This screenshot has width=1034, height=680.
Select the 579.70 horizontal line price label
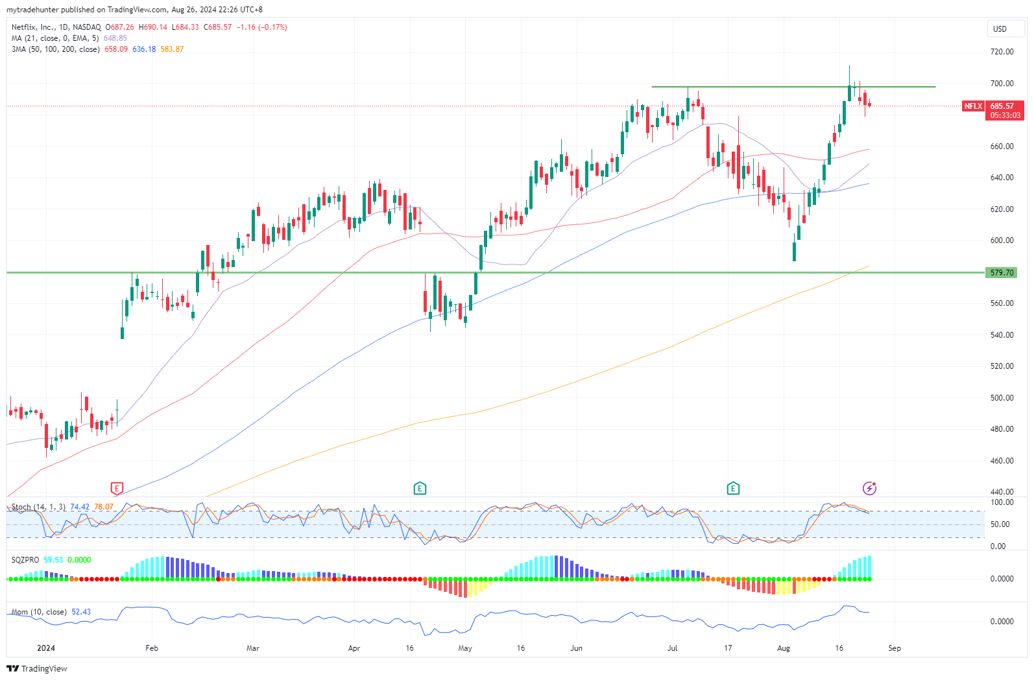tap(1002, 273)
